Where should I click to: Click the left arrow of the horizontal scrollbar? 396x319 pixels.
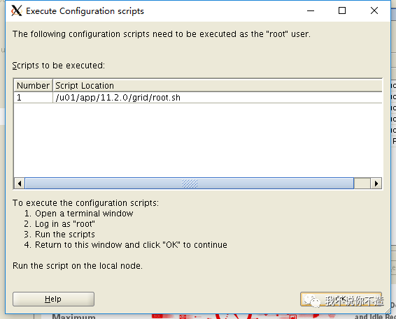[20, 184]
